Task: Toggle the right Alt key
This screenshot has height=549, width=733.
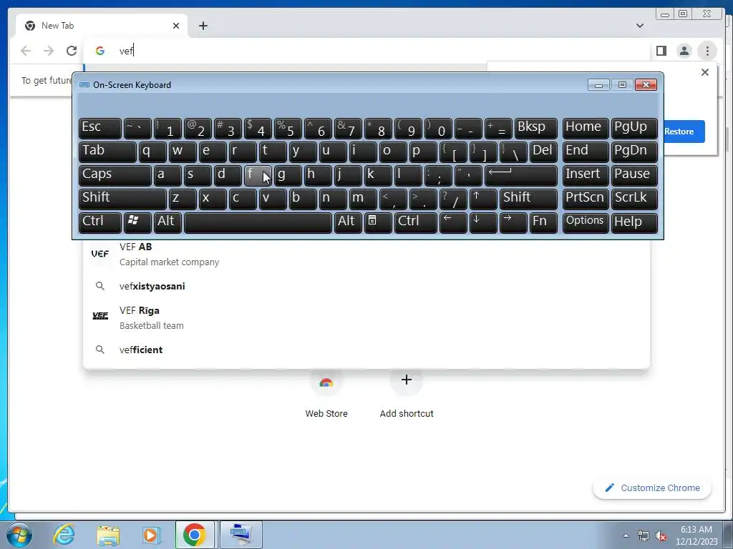Action: pyautogui.click(x=348, y=223)
